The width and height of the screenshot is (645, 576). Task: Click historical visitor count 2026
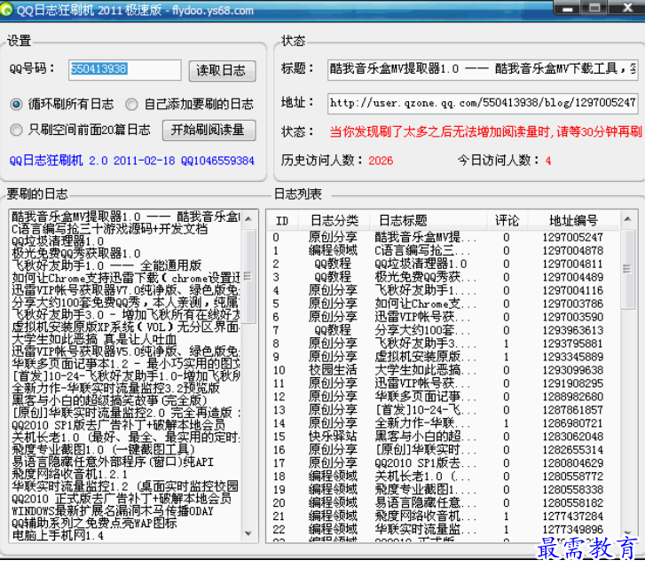pyautogui.click(x=381, y=161)
